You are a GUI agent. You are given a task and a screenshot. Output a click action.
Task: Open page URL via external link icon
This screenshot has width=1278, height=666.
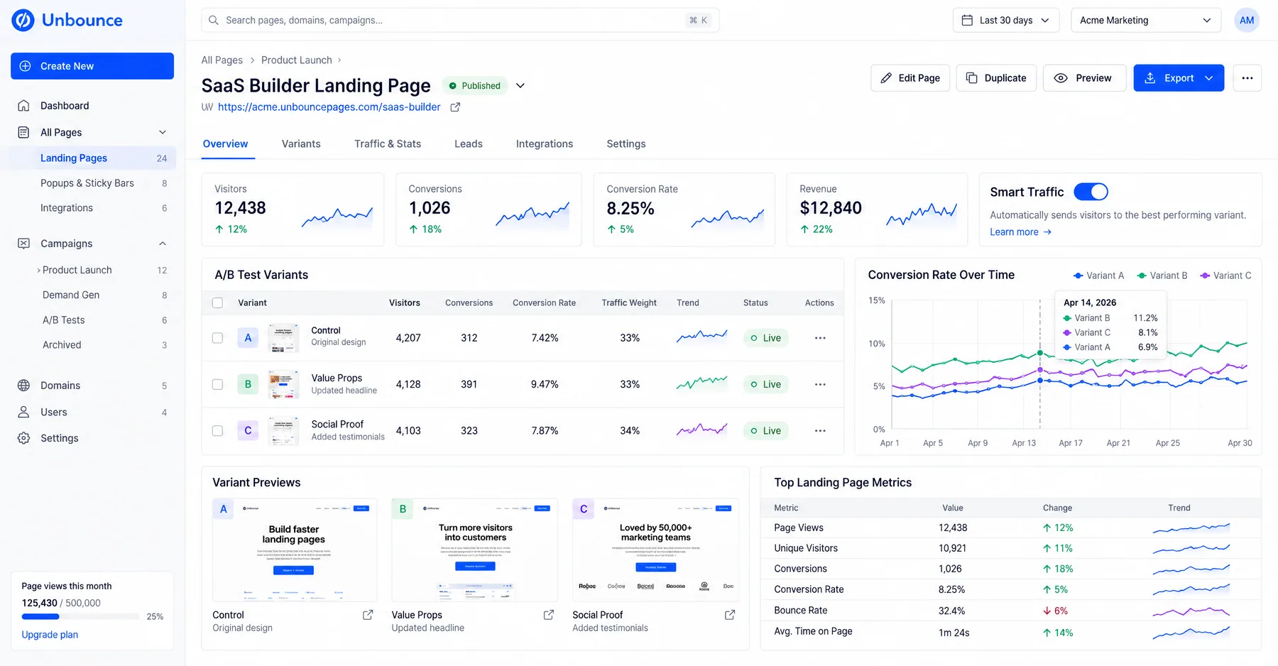click(455, 107)
